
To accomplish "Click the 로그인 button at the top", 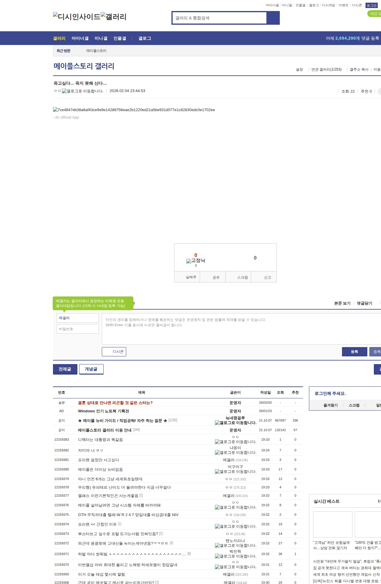I will point(371,5).
